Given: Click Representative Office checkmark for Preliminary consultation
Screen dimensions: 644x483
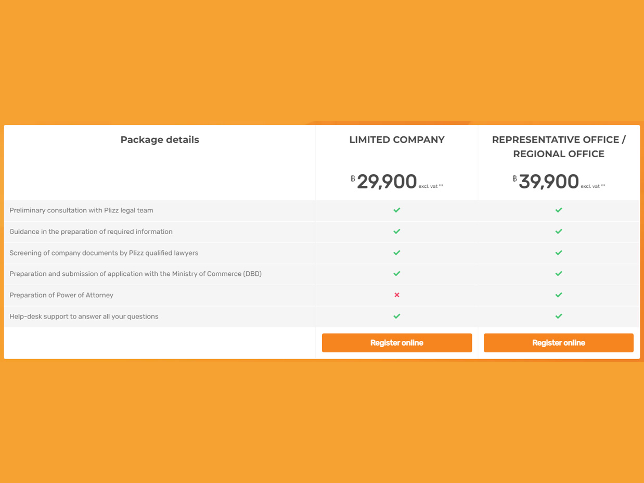Looking at the screenshot, I should coord(559,210).
